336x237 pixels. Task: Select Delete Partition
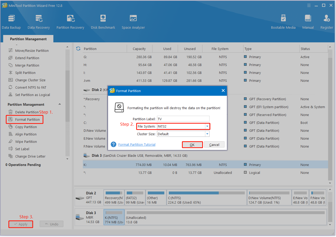27,112
